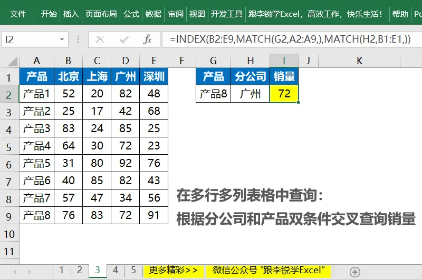Viewport: 422px width, 280px height.
Task: Click the 分公司 header cell
Action: tap(250, 76)
